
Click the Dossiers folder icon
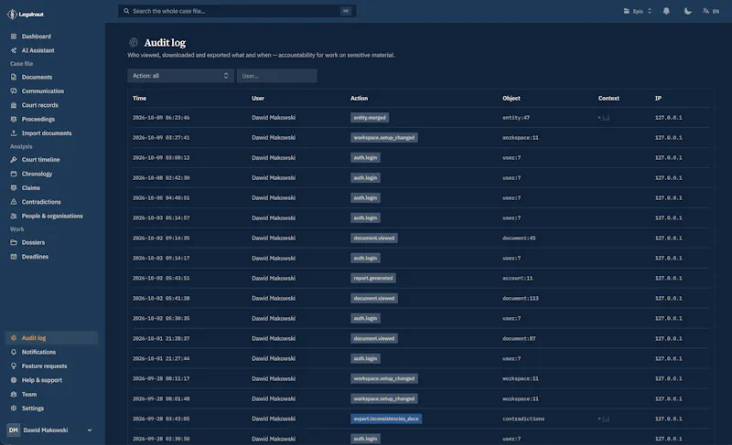pyautogui.click(x=14, y=242)
